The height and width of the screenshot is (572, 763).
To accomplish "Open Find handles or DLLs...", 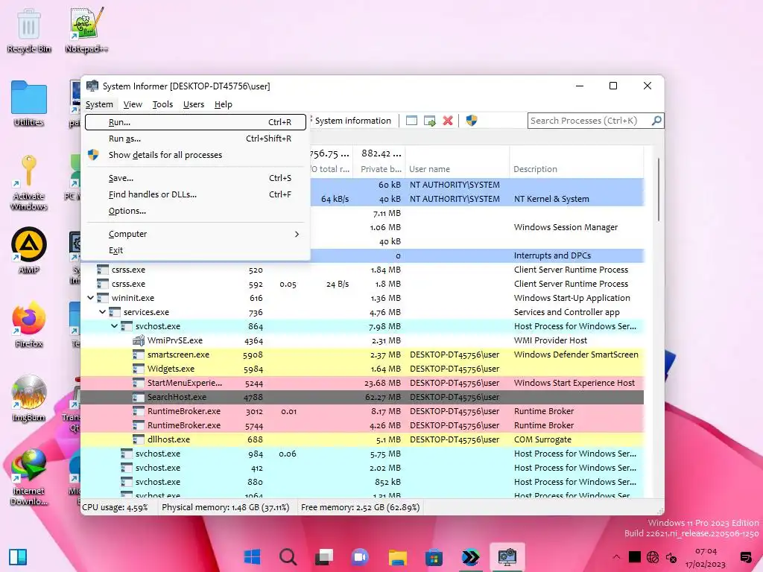I will (195, 194).
